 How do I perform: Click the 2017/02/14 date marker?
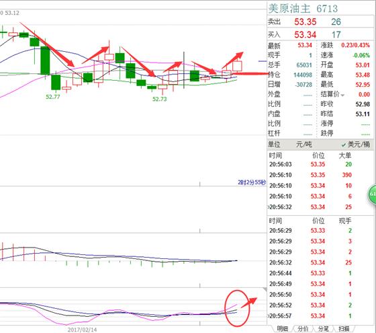[82, 330]
